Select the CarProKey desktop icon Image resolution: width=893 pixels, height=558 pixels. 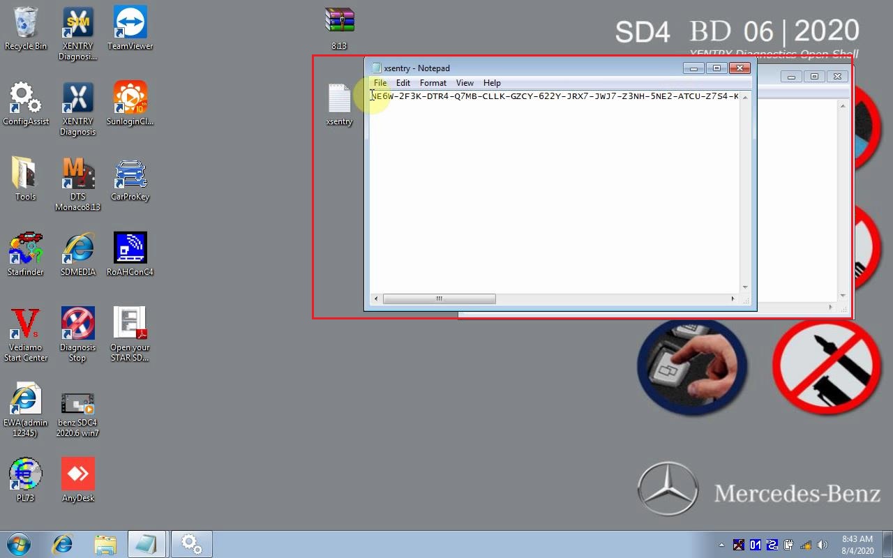[130, 180]
